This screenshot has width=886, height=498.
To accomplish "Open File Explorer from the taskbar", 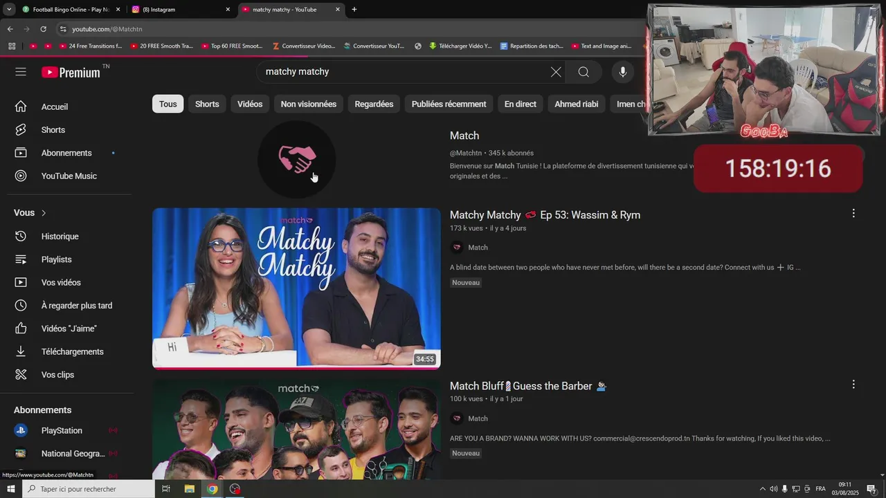I will click(x=189, y=489).
